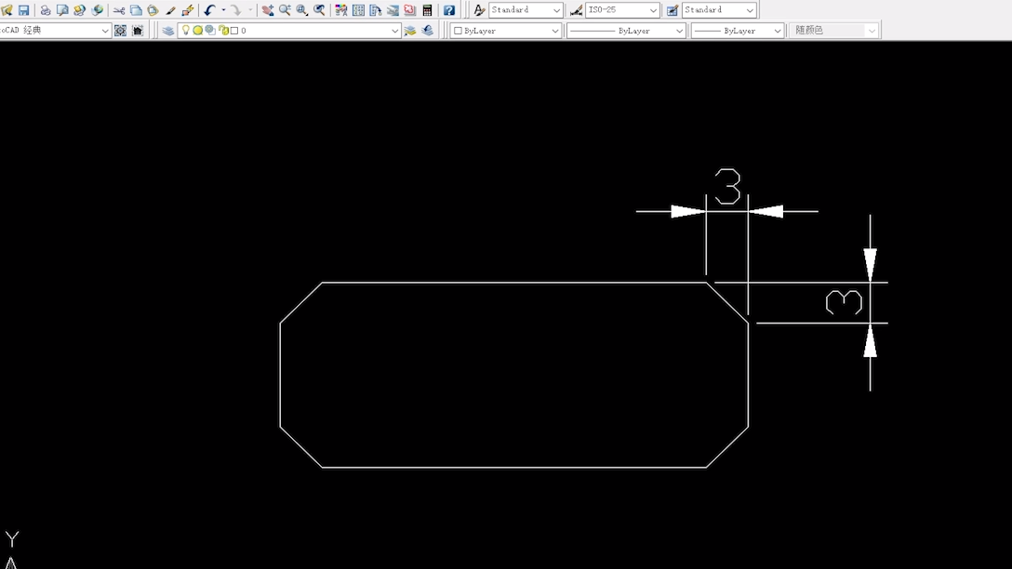Image resolution: width=1012 pixels, height=569 pixels.
Task: Activate the Pan realtime tool icon
Action: click(x=268, y=10)
